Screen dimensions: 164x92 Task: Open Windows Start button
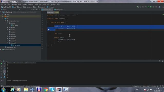click(3, 90)
